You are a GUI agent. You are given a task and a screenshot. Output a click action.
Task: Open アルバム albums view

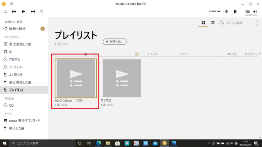click(15, 59)
